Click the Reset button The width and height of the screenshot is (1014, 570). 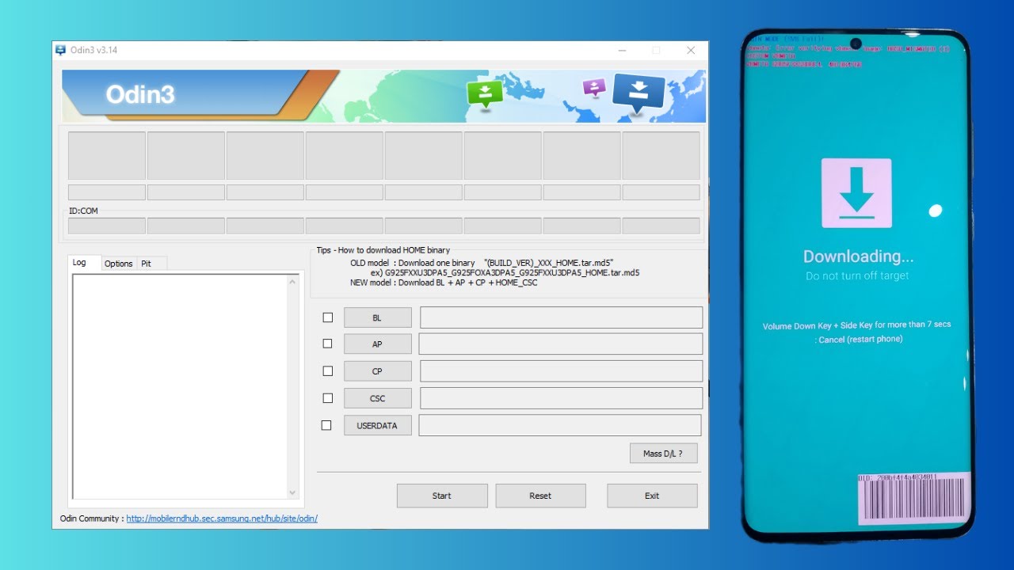click(x=540, y=496)
